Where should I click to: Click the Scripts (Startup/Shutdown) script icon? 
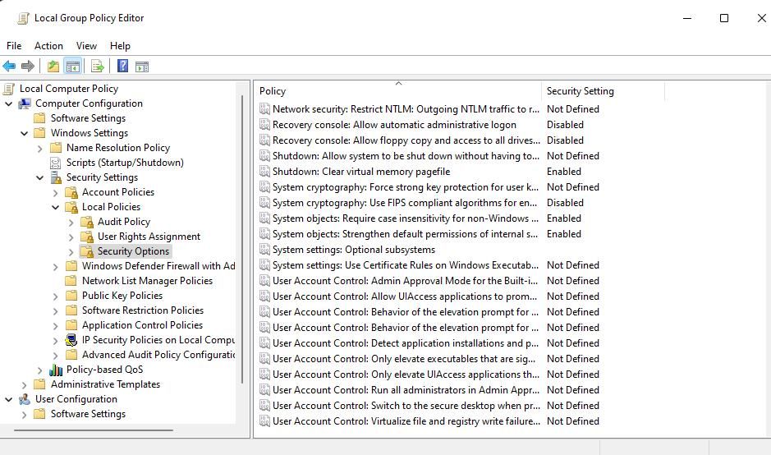coord(56,163)
